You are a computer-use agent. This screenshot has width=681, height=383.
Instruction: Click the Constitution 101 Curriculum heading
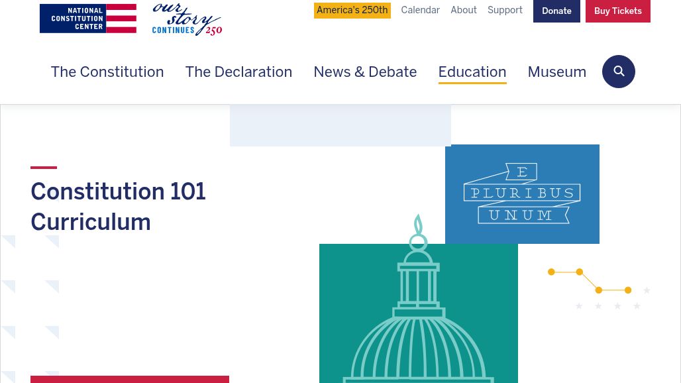[118, 207]
